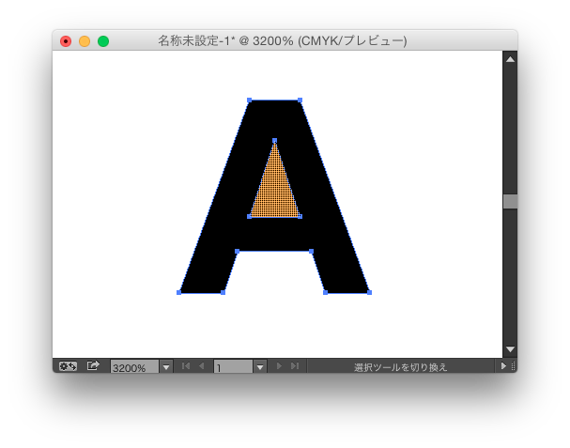This screenshot has width=570, height=448.
Task: Click right leg's inner bottom anchor point
Action: [x=325, y=293]
